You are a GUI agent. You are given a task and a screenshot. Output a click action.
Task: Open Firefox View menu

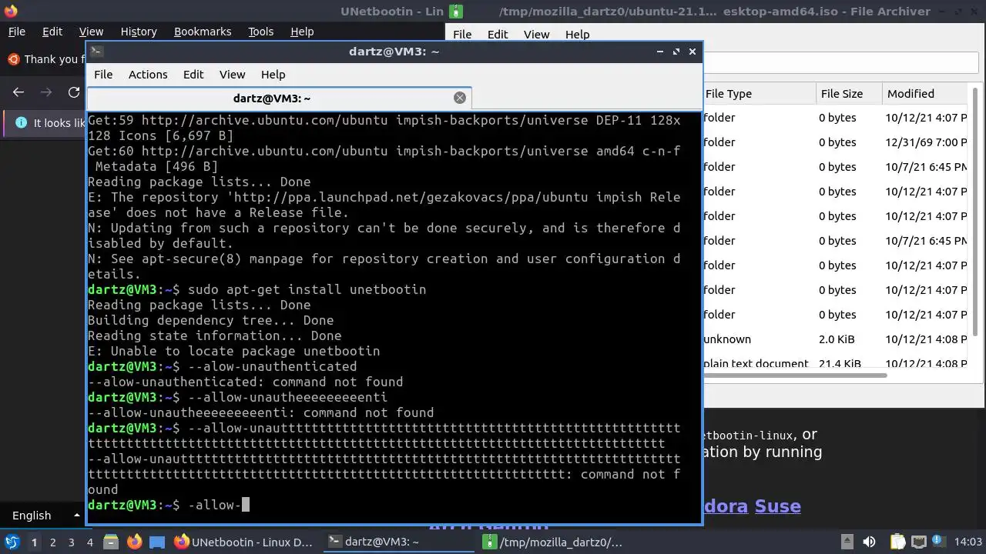(x=91, y=32)
